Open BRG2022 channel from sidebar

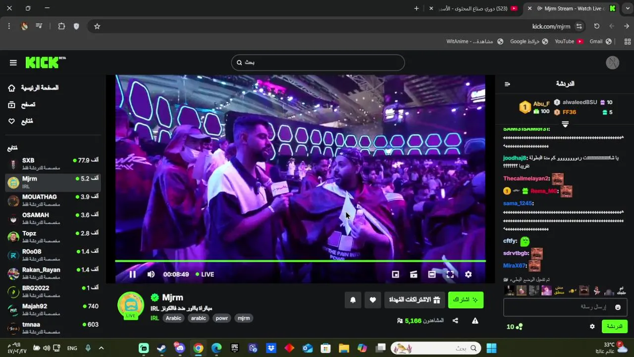point(53,292)
